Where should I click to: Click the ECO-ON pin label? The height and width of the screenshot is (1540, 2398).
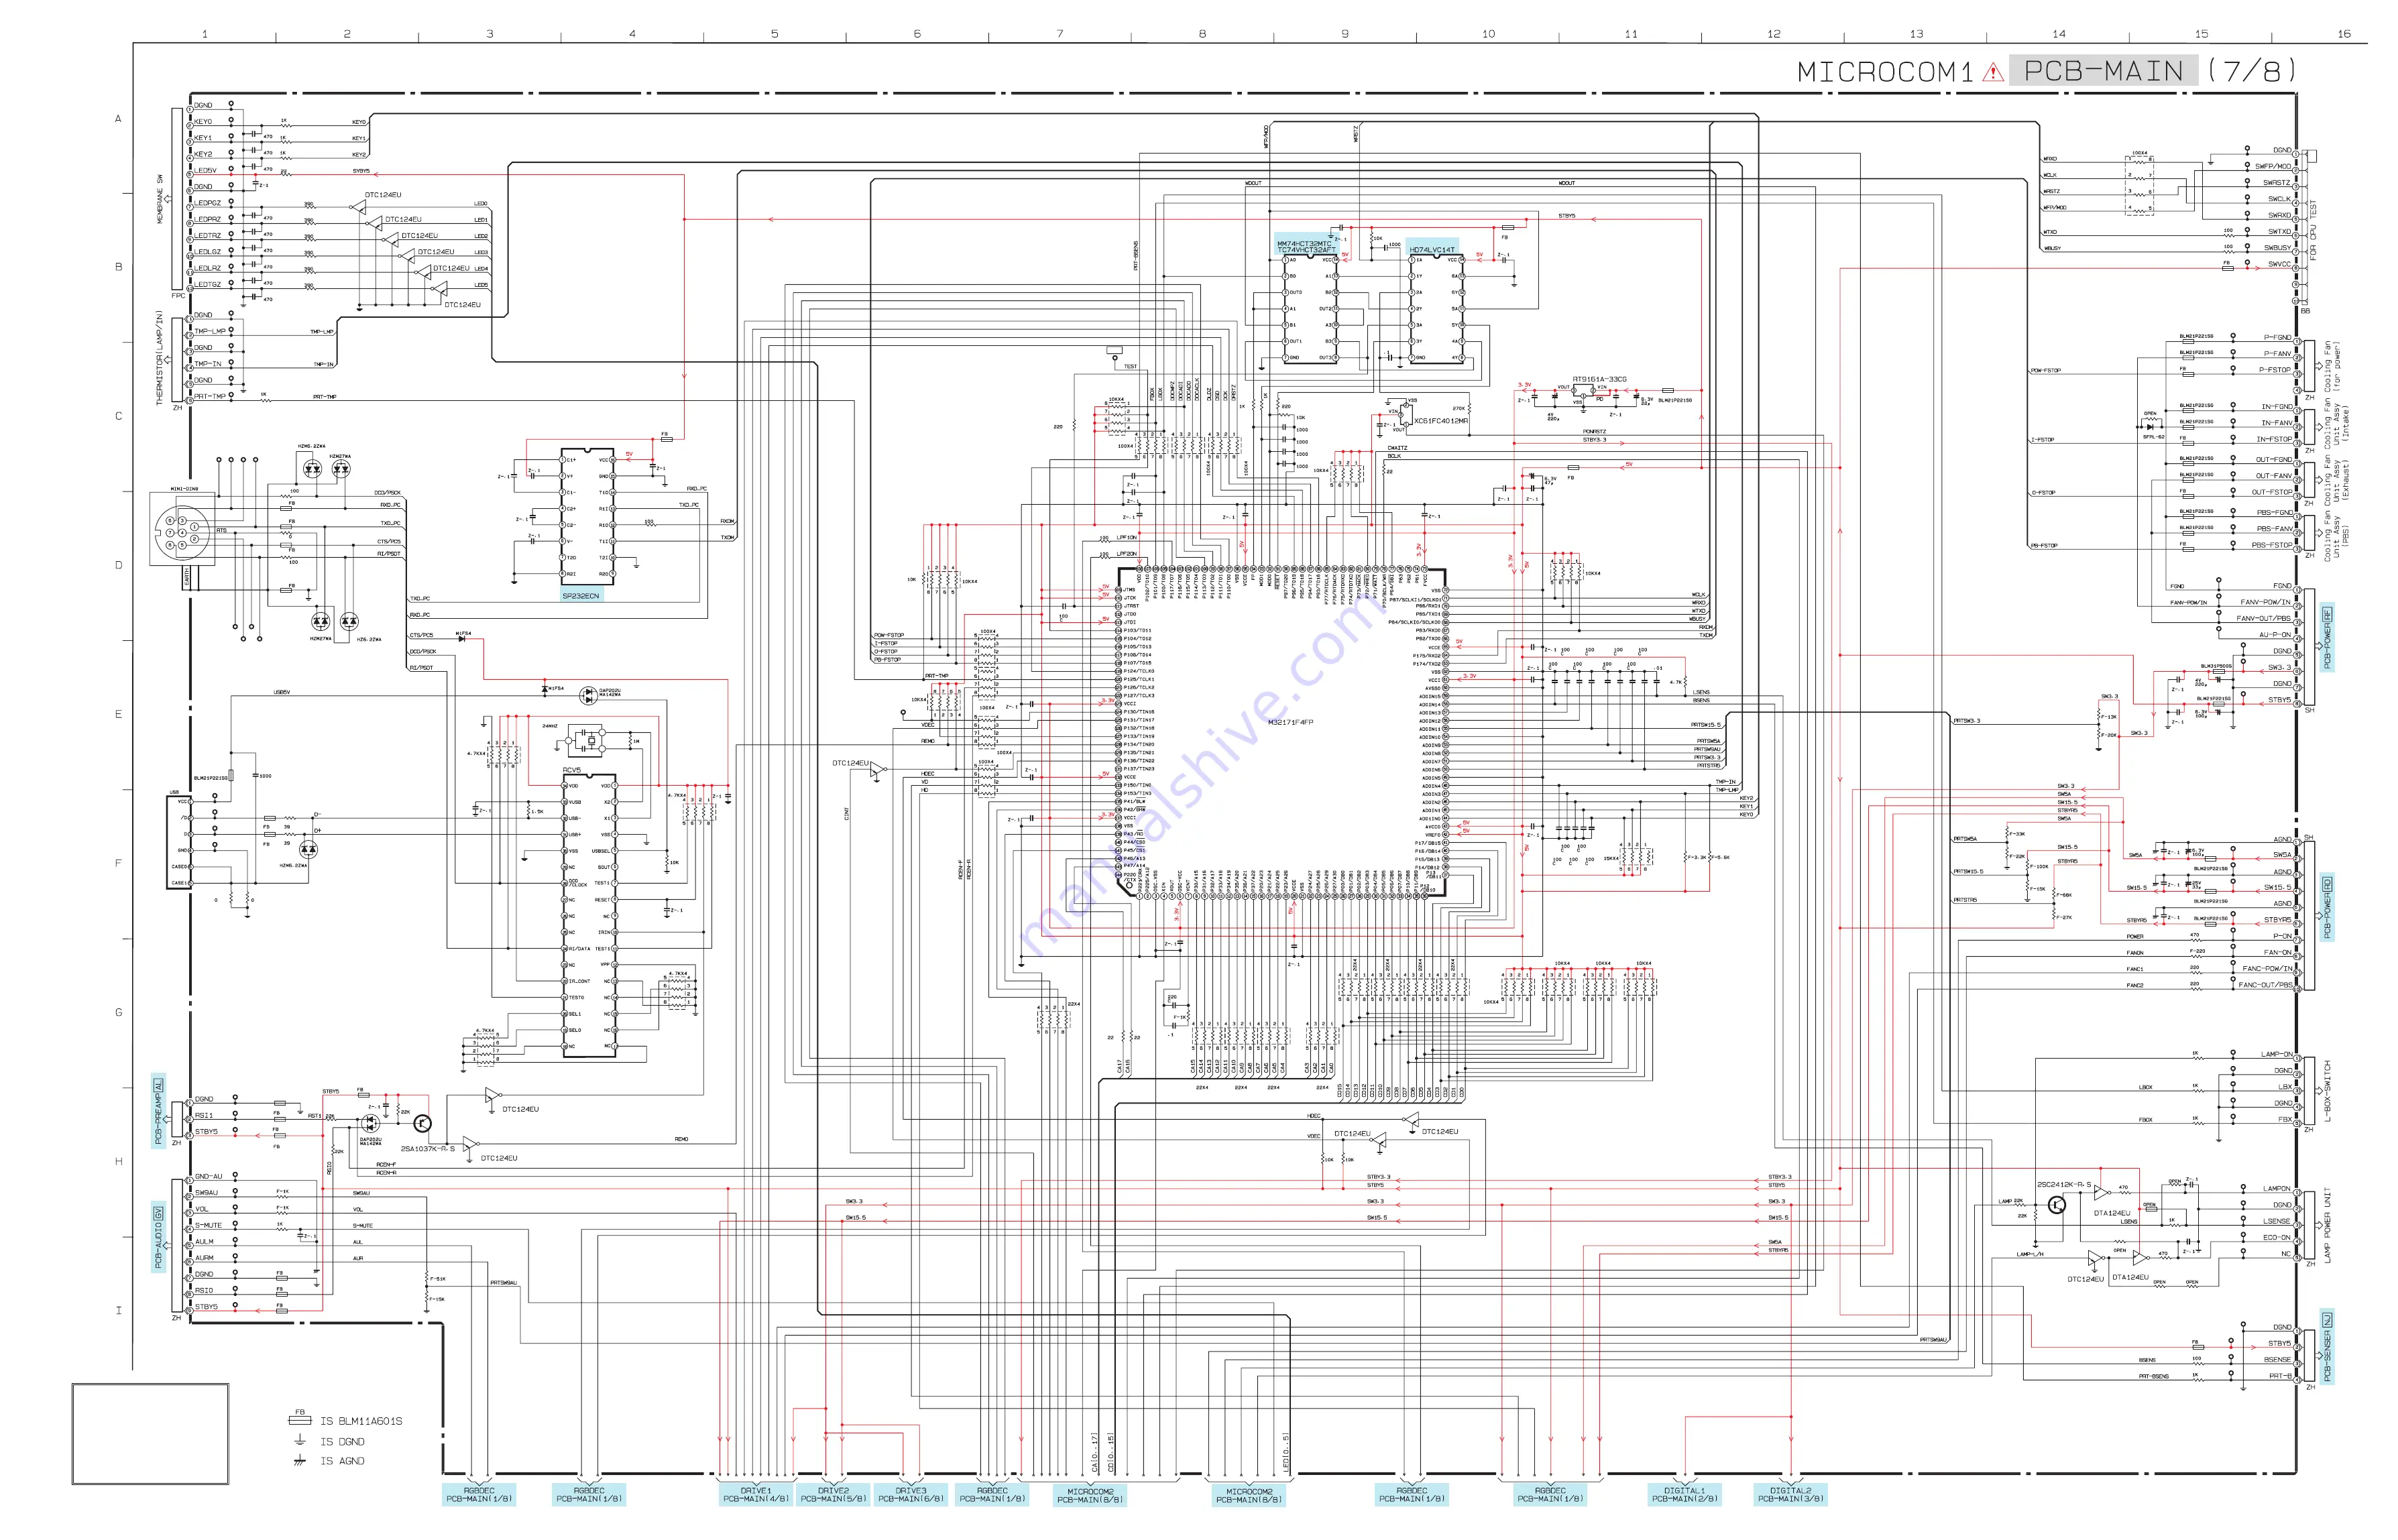[2277, 1238]
